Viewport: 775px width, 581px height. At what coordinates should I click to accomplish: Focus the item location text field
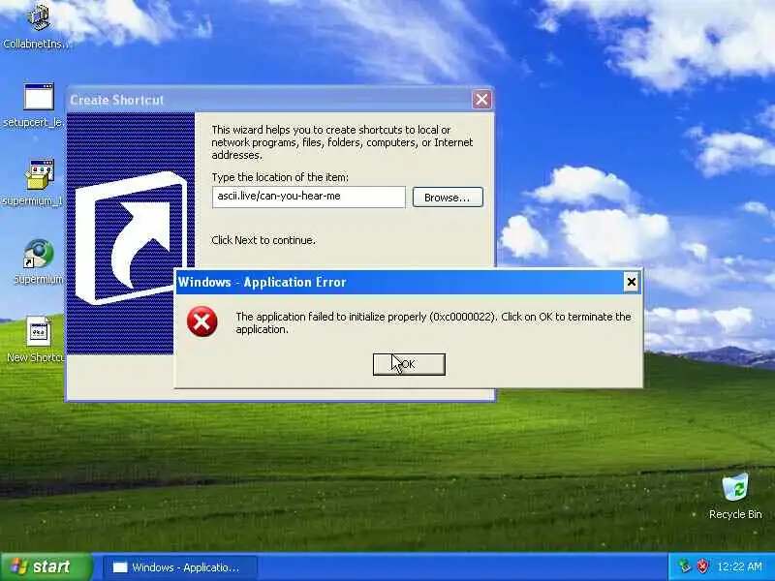coord(308,197)
